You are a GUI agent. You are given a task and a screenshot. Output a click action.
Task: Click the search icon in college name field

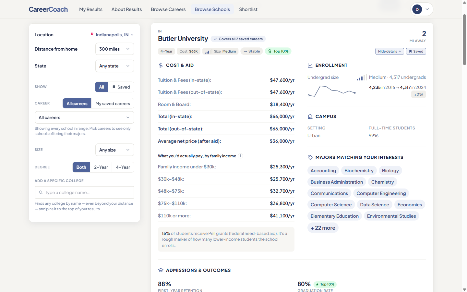click(x=41, y=192)
